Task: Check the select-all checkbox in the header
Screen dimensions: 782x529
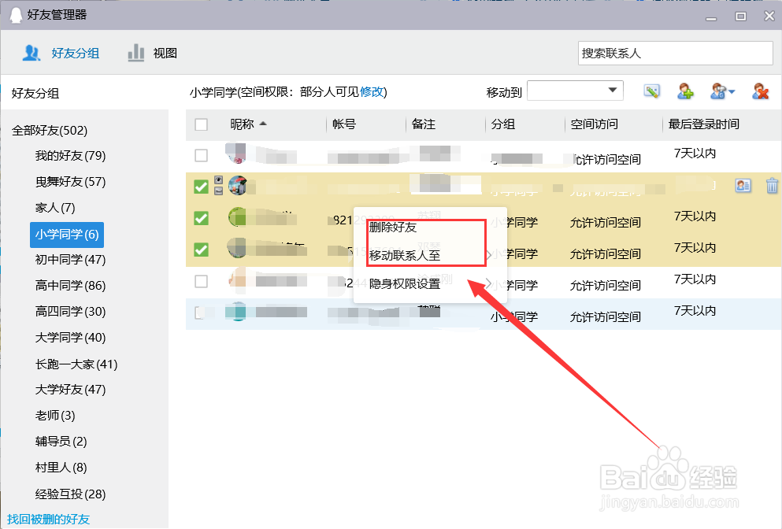Action: pyautogui.click(x=201, y=124)
